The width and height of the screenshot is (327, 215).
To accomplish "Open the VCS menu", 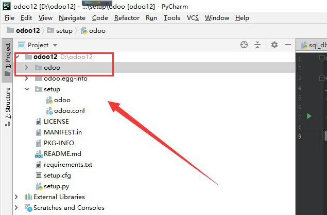I will (193, 18).
